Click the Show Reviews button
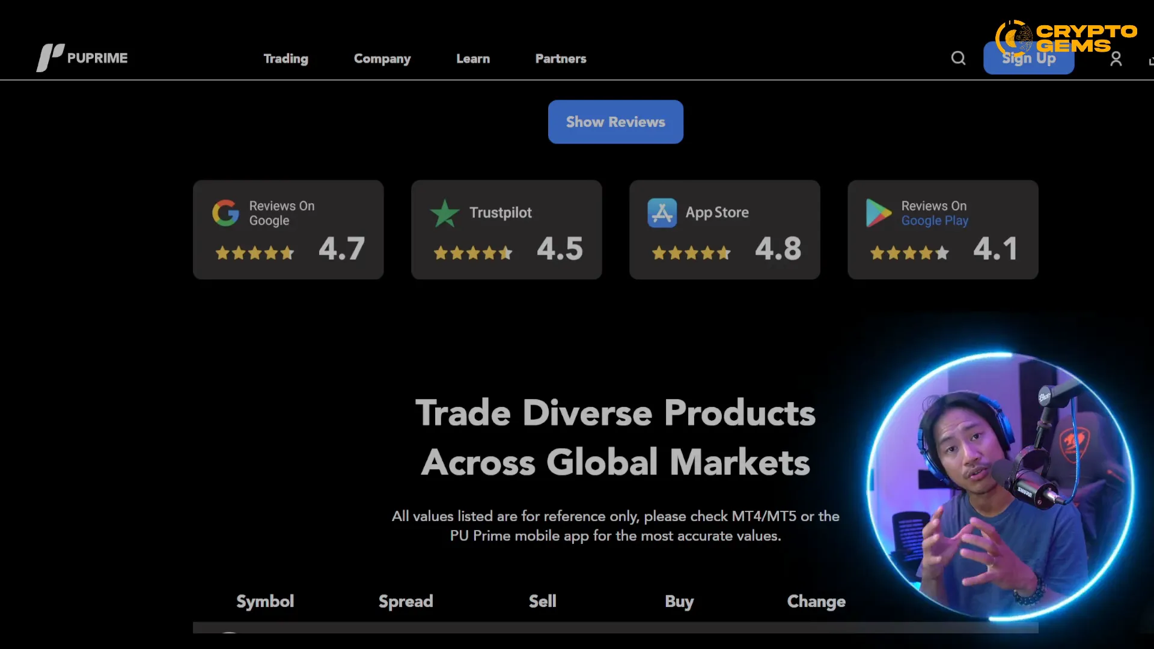 pos(615,122)
